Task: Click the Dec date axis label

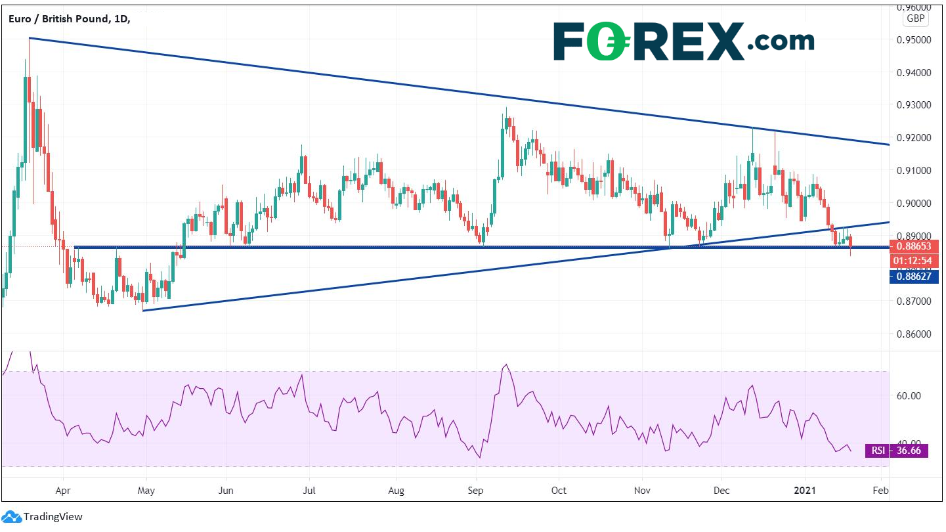Action: 721,491
